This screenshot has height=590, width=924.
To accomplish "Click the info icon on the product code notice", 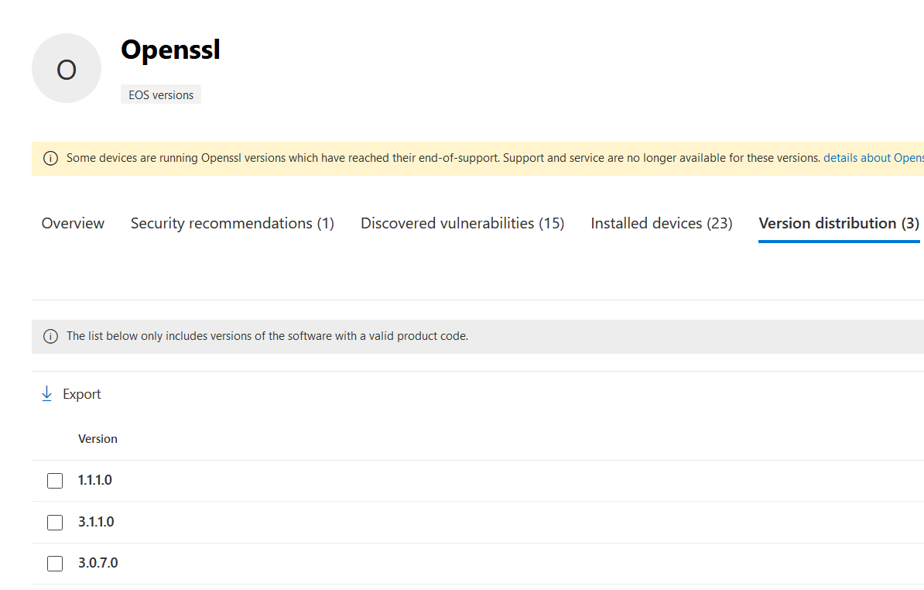I will (50, 336).
